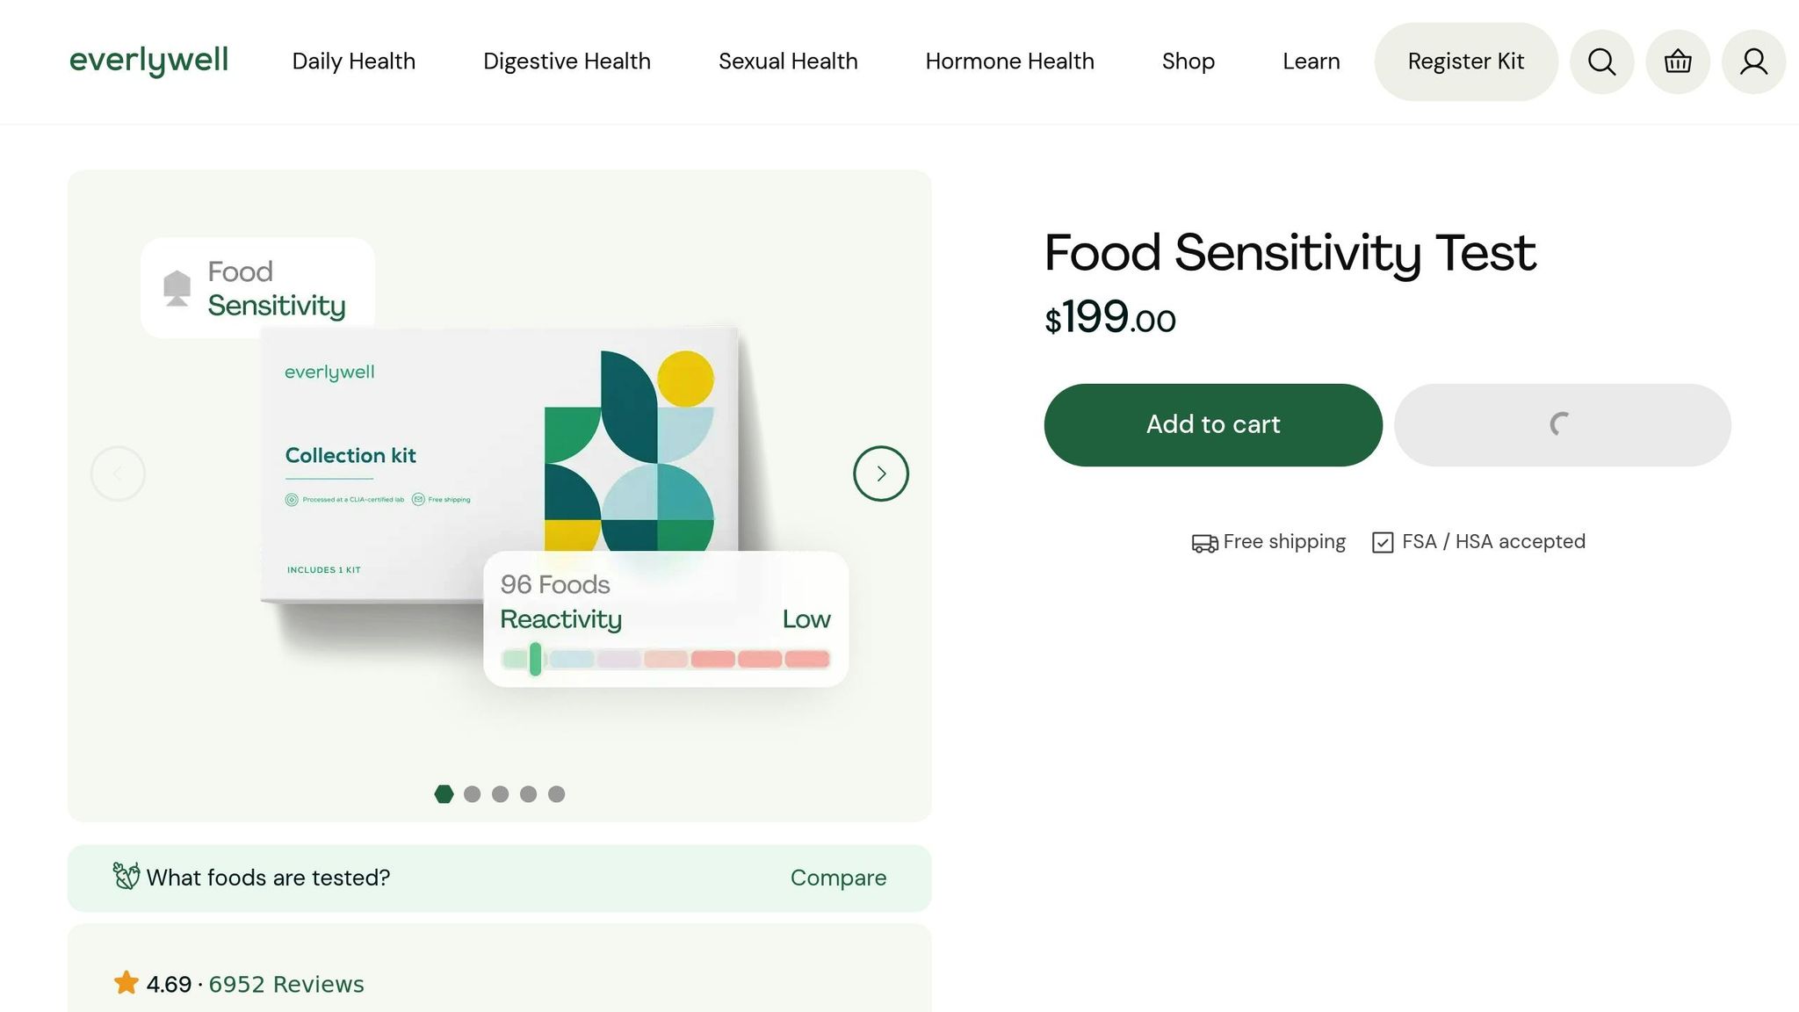Image resolution: width=1799 pixels, height=1012 pixels.
Task: Open the 6952 Reviews link
Action: 285,984
